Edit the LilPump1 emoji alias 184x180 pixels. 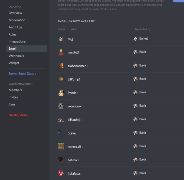74,79
